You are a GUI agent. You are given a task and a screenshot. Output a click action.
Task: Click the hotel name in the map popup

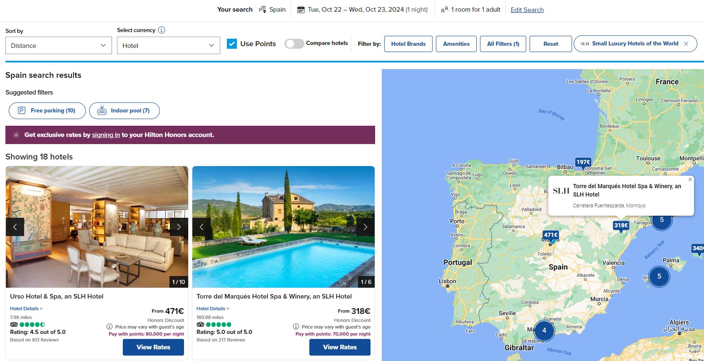(x=627, y=190)
